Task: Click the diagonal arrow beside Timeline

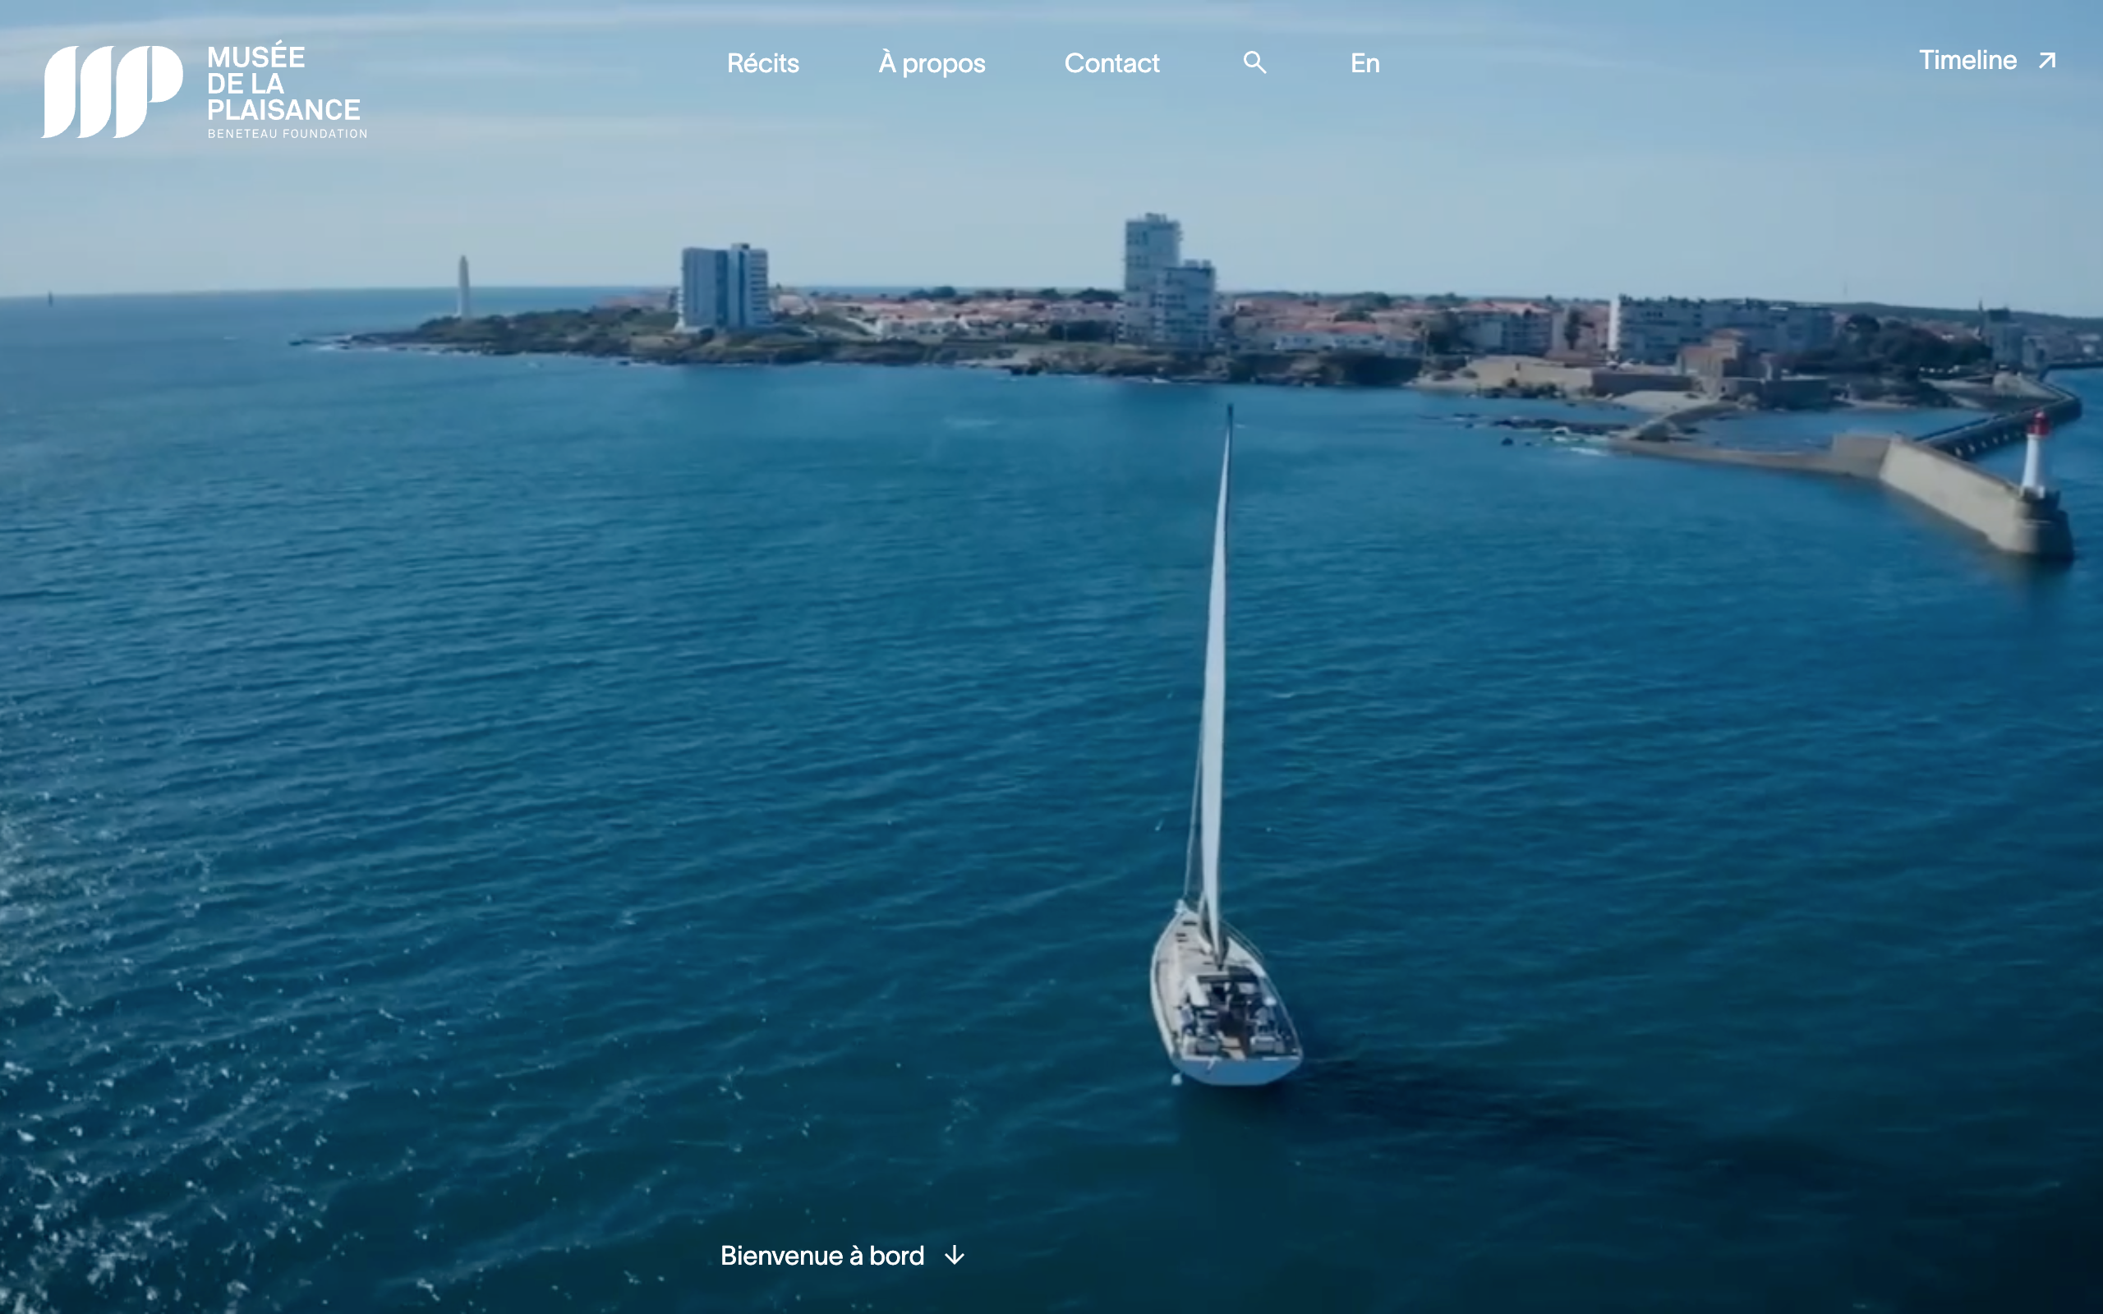Action: 2046,61
